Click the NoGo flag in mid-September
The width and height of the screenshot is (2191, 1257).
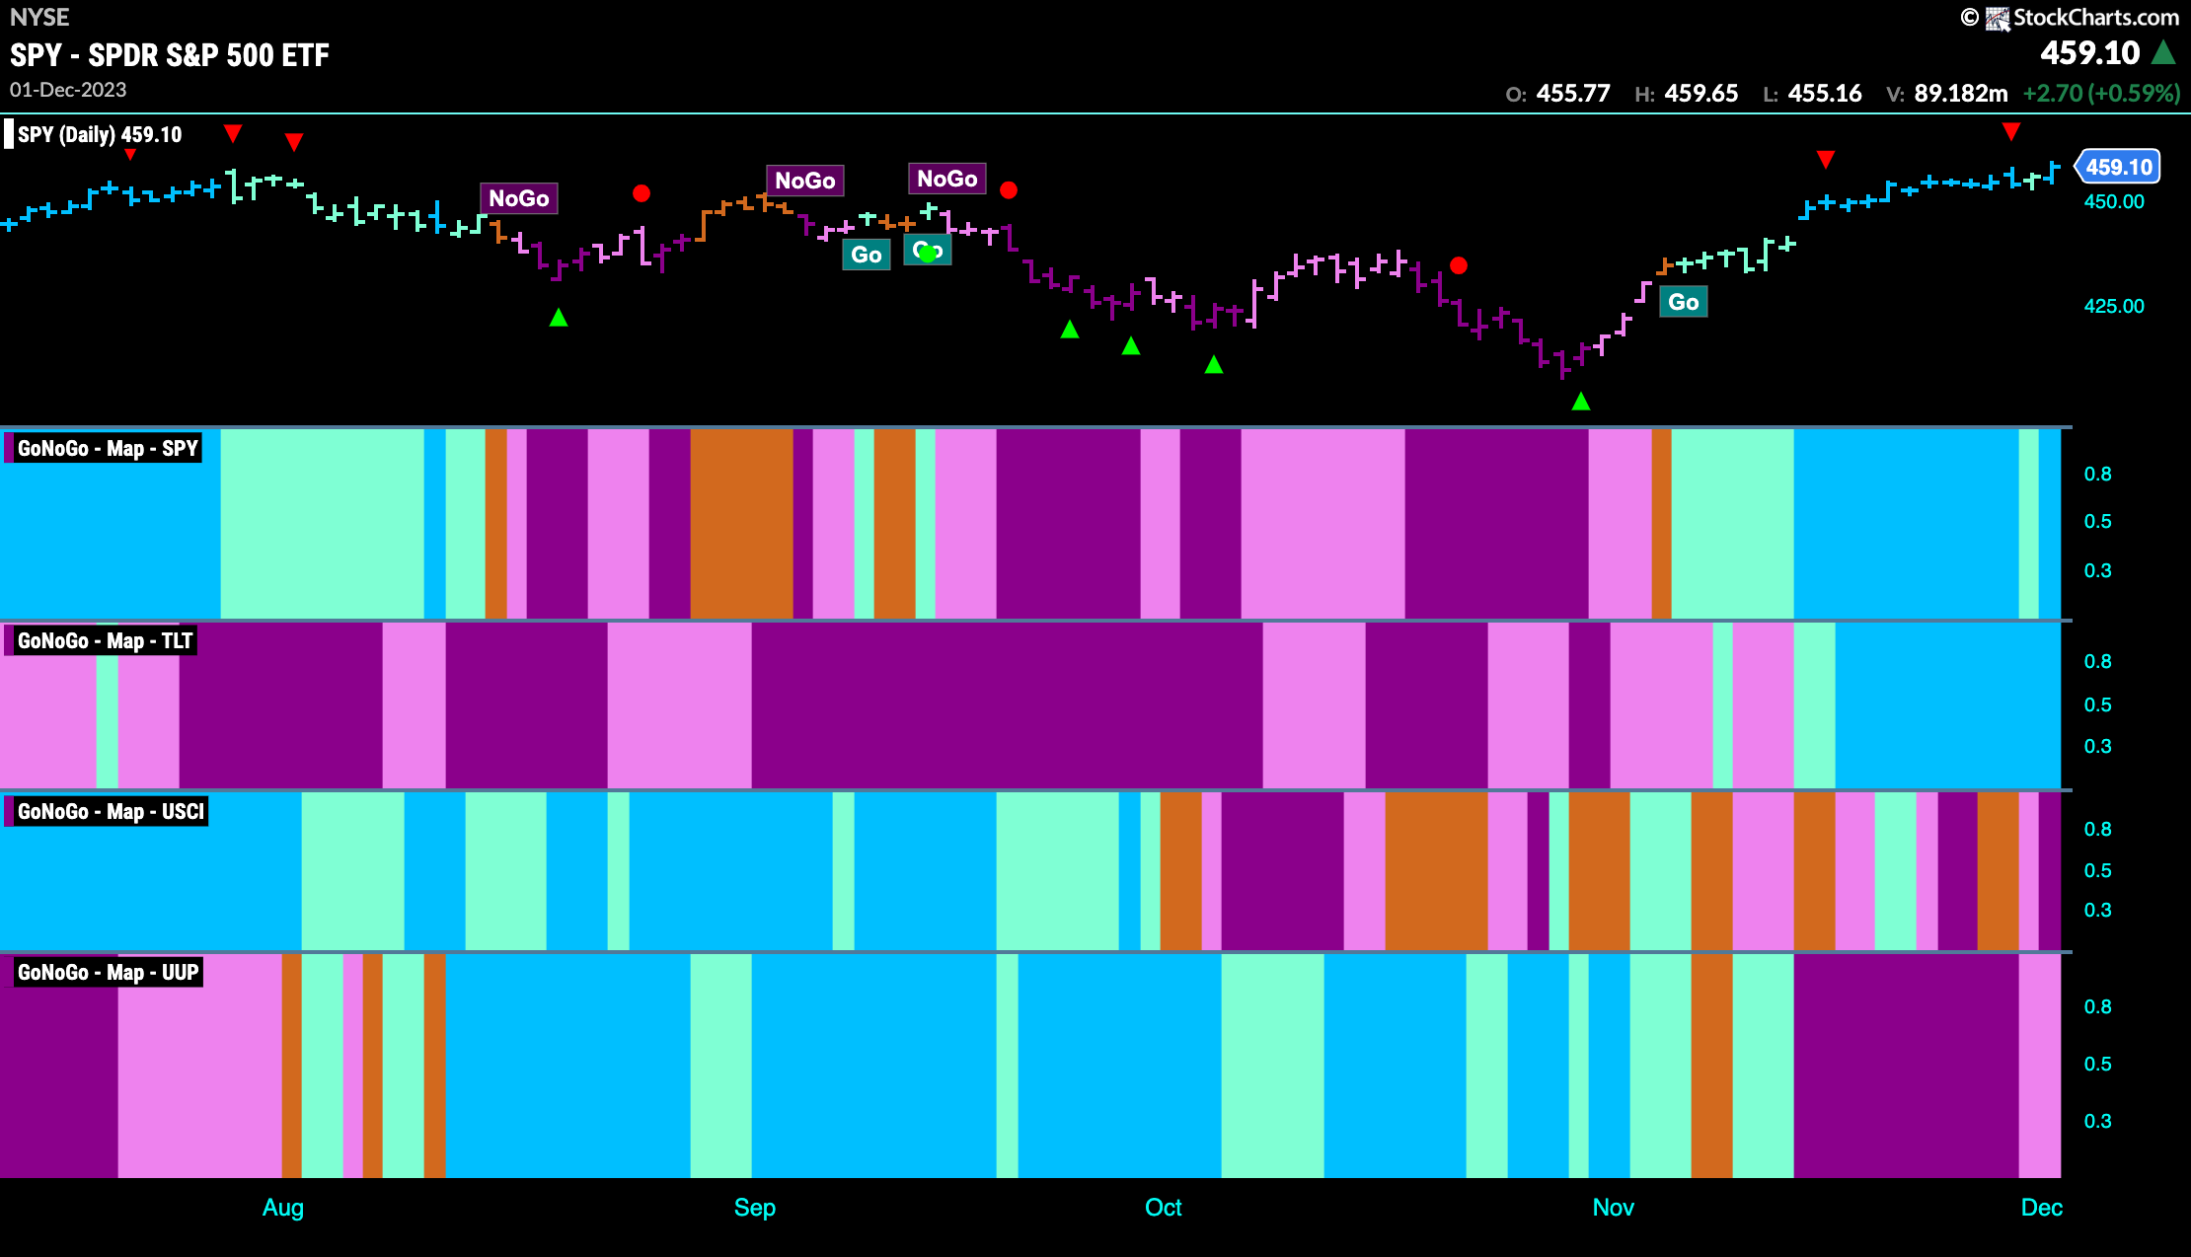947,179
